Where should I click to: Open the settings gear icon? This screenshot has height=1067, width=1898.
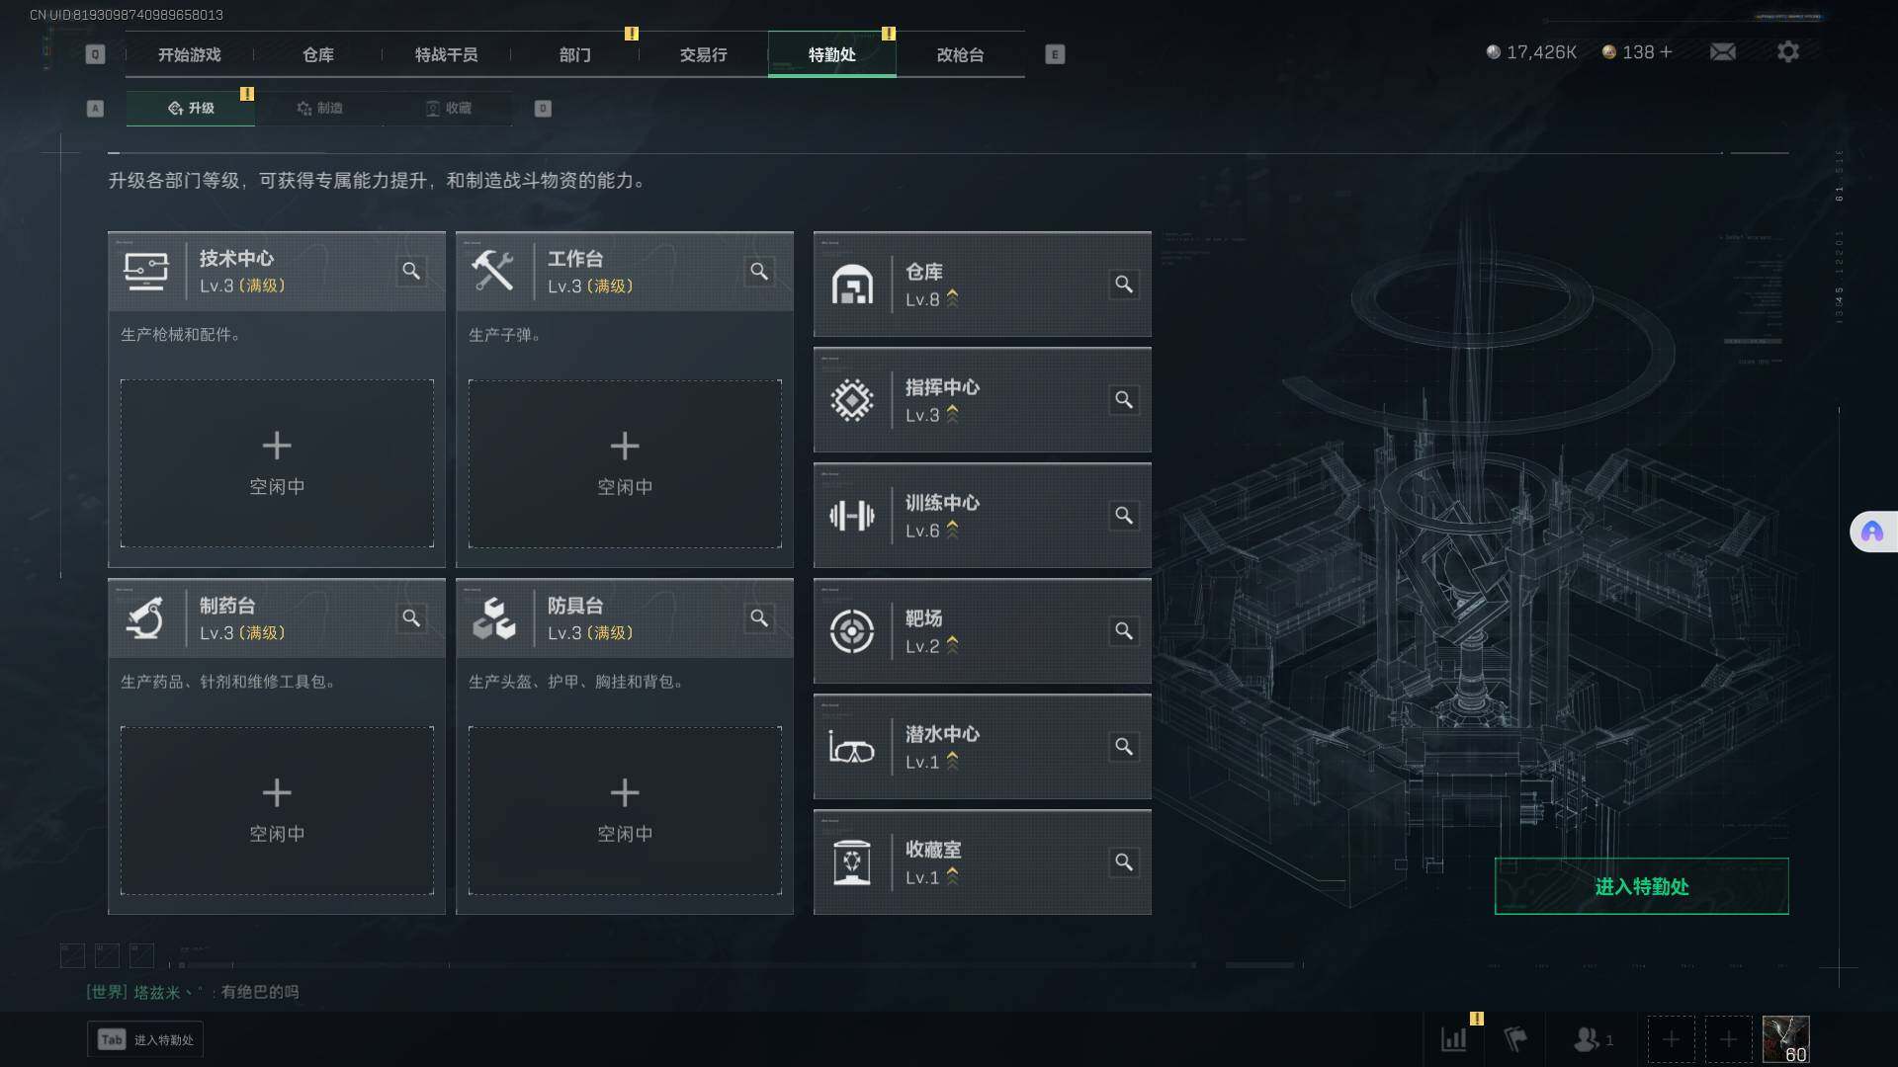pyautogui.click(x=1788, y=51)
